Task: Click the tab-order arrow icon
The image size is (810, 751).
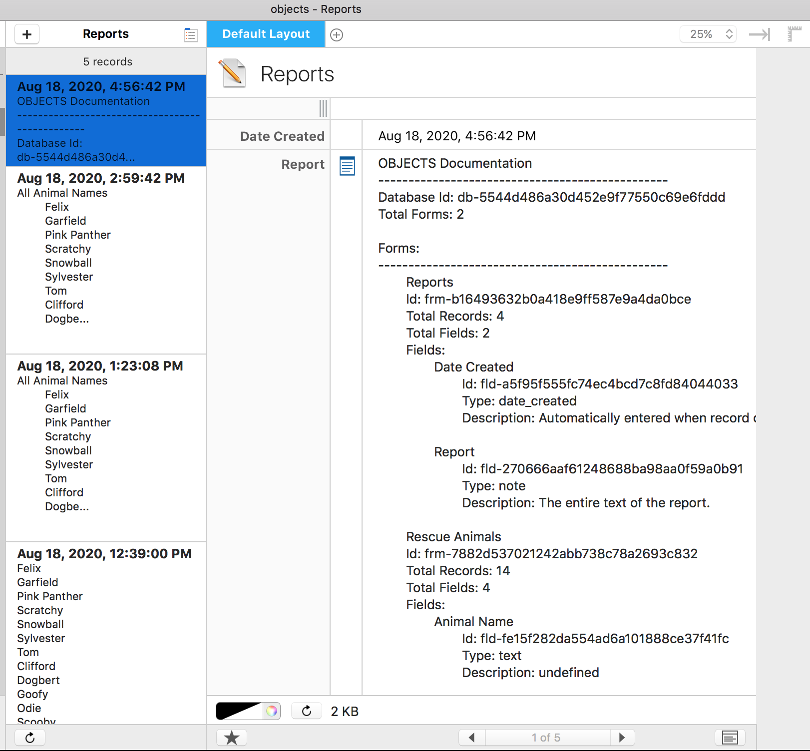Action: [759, 34]
